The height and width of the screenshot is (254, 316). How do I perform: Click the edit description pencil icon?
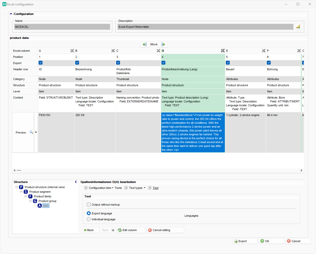click(298, 27)
